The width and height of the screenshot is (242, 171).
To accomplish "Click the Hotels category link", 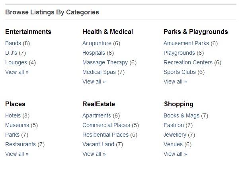I will [x=13, y=115].
